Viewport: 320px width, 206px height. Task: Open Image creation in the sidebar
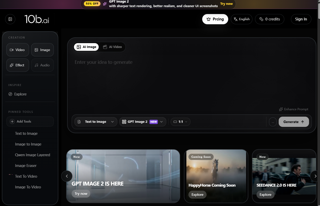[x=42, y=50]
